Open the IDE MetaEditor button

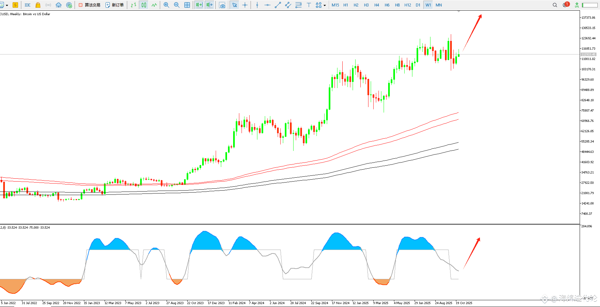click(x=27, y=5)
